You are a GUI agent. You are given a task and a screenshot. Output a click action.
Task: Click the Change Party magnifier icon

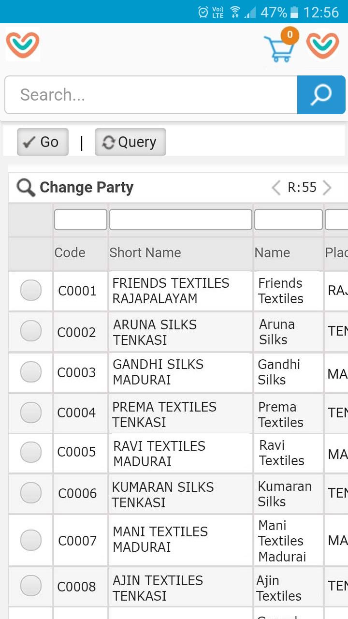tap(26, 187)
